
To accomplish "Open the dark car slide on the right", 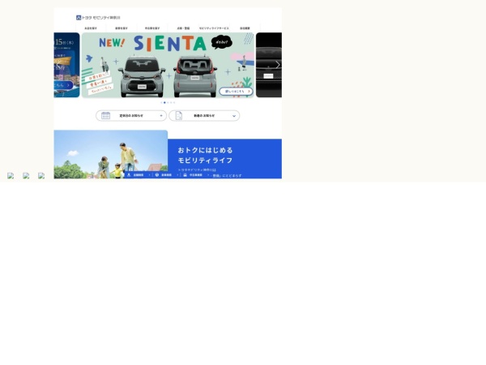I will click(x=269, y=65).
